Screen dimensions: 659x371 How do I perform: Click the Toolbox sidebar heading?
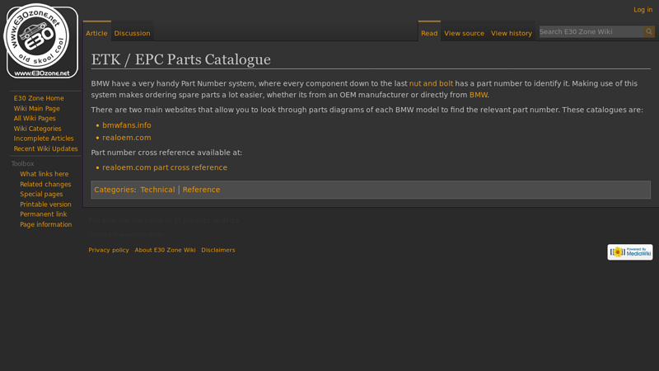[x=22, y=163]
